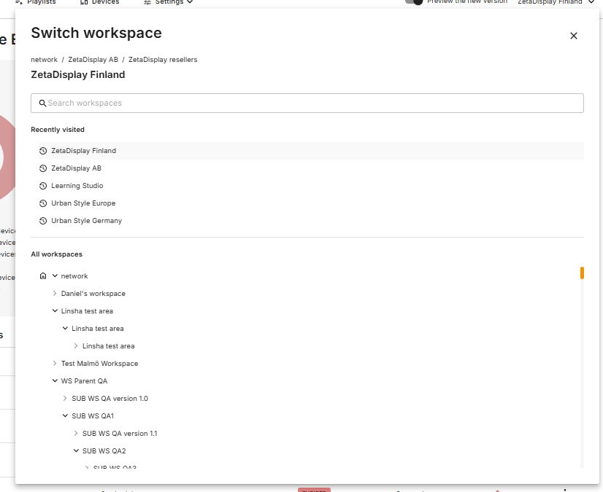
Task: Open recently visited ZetaDisplay AB workspace
Action: coord(311,168)
